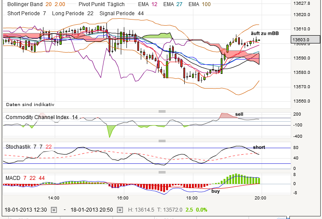Click the 13580.0 price axis label
The width and height of the screenshot is (322, 219).
[302, 73]
